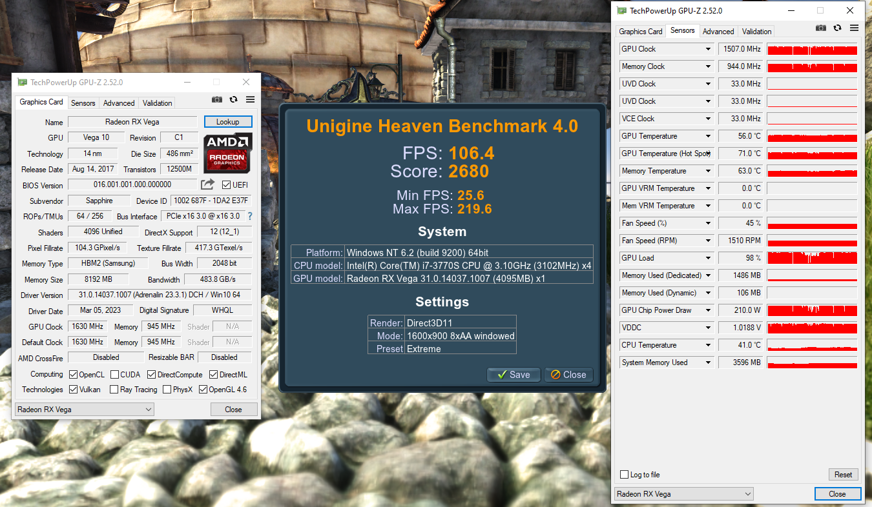Click the Device ID value 1002 687F - 1DA2 E37F
Screen dimensions: 872x507
pyautogui.click(x=212, y=201)
